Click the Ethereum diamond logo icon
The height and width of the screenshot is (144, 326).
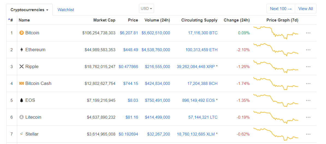(21, 50)
